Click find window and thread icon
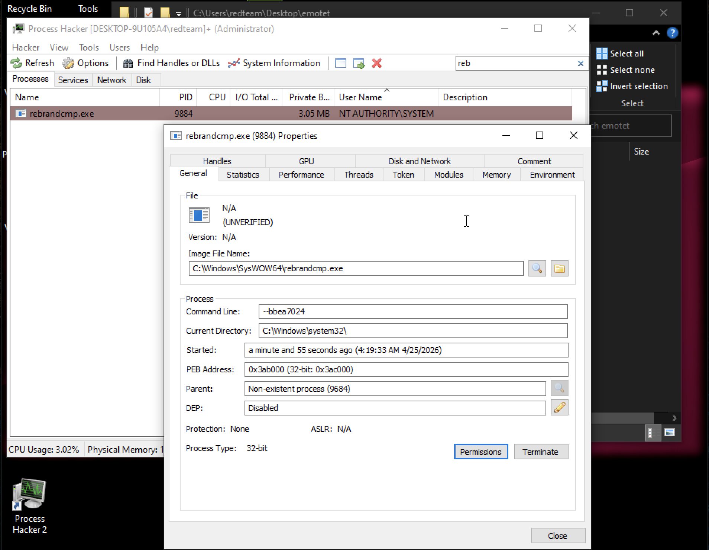This screenshot has width=709, height=550. [x=359, y=63]
